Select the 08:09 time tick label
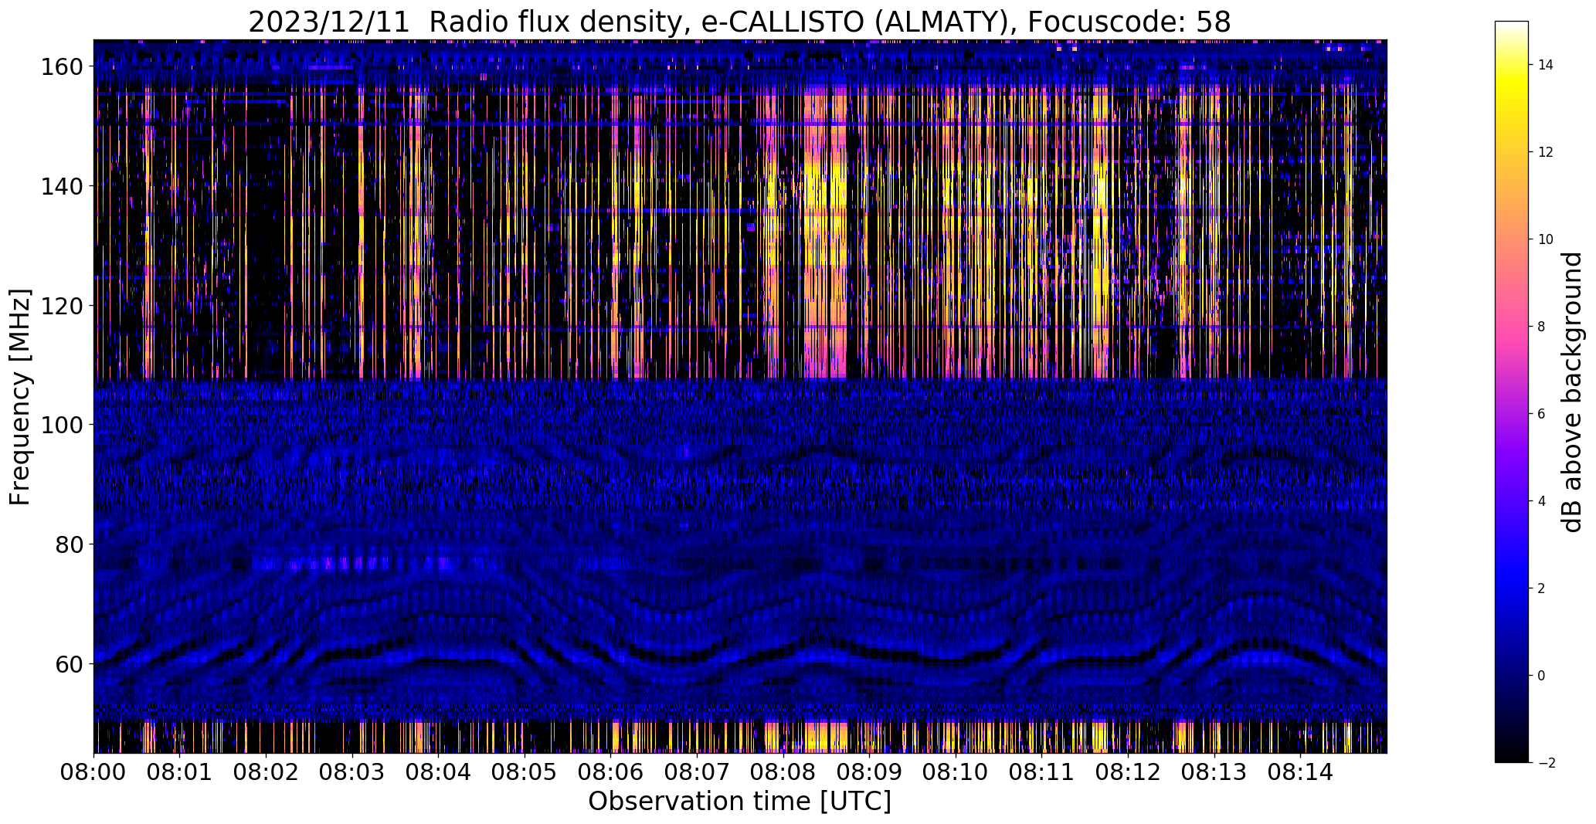Viewport: 1596px width, 824px height. click(869, 771)
